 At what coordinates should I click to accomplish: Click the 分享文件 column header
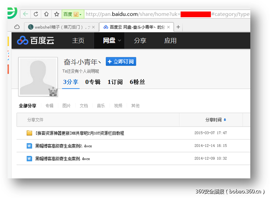35,120
